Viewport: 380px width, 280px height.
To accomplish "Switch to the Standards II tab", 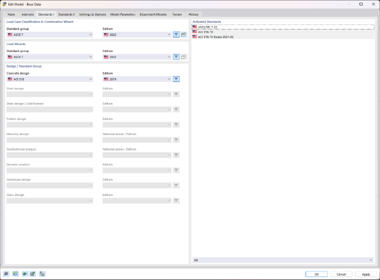I will click(66, 14).
